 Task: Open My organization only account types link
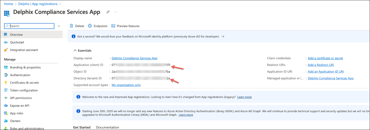pyautogui.click(x=126, y=85)
